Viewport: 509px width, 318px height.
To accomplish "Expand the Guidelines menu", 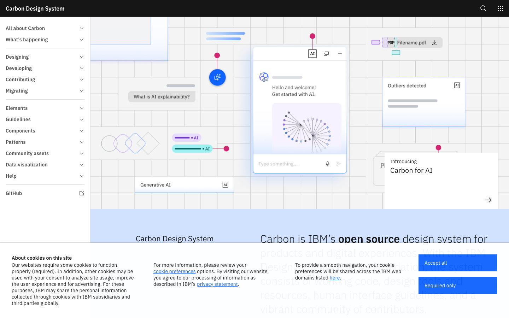I will [x=45, y=119].
